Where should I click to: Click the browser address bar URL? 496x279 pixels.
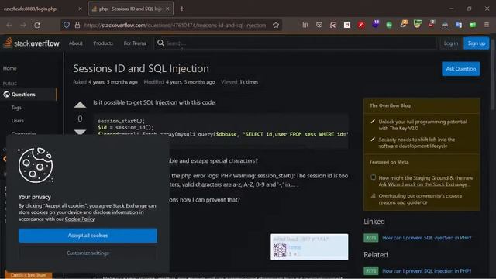click(x=175, y=26)
